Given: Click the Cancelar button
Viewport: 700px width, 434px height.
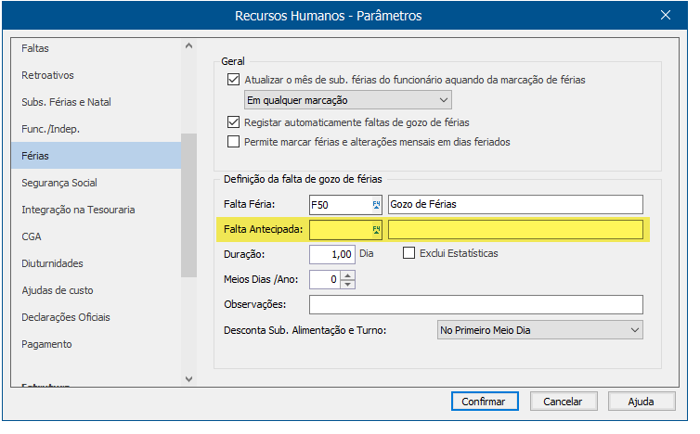Looking at the screenshot, I should click(563, 402).
